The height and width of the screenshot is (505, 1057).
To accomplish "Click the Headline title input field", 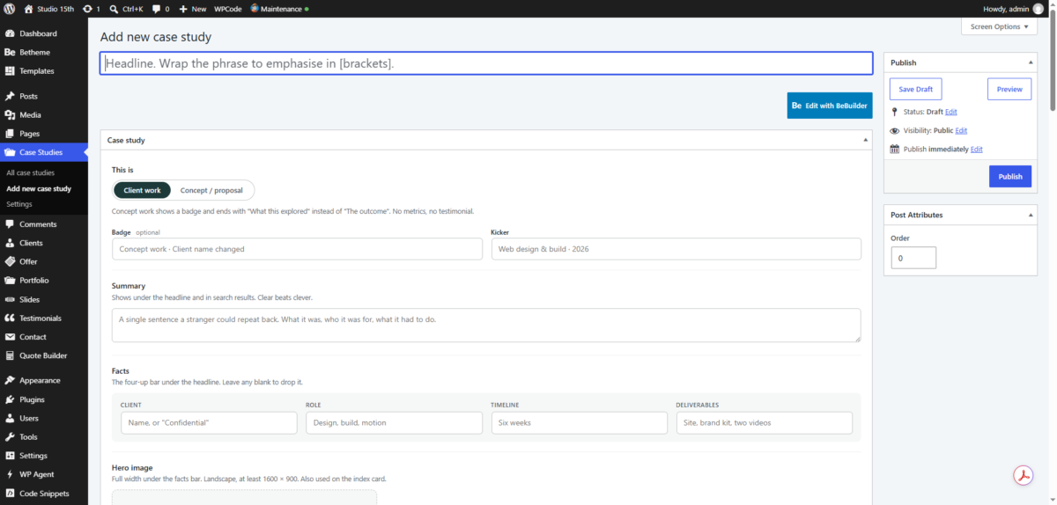I will (x=486, y=63).
